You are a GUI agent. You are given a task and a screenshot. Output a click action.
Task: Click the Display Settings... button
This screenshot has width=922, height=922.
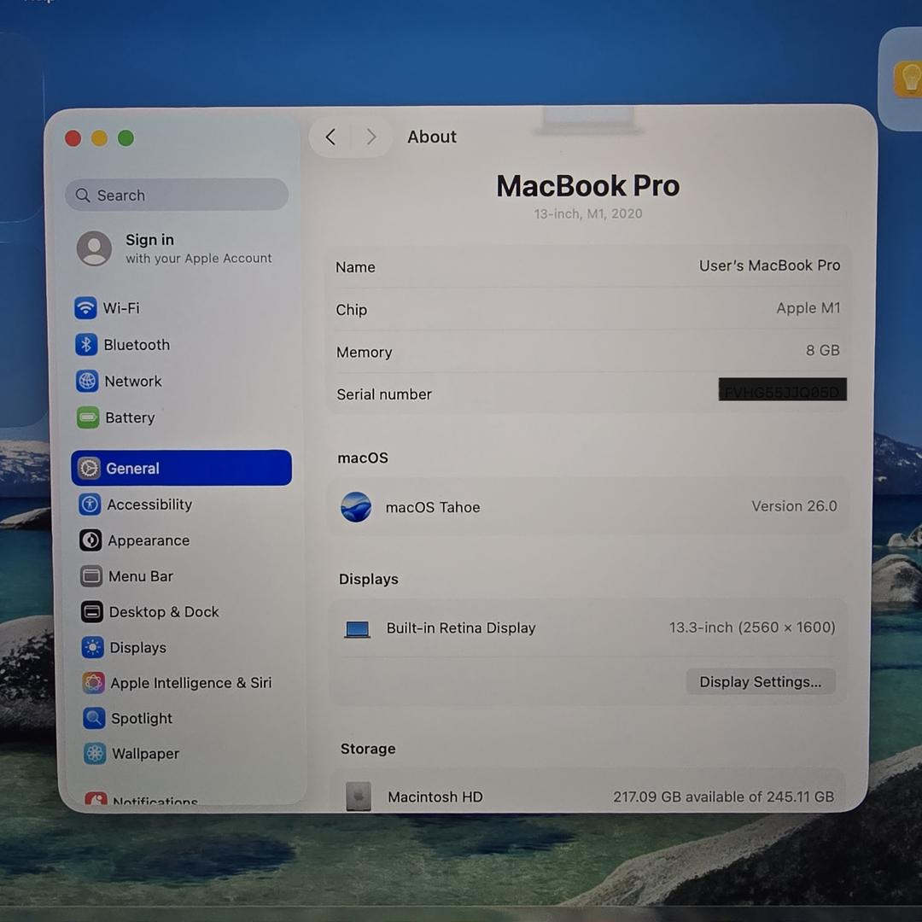point(761,681)
